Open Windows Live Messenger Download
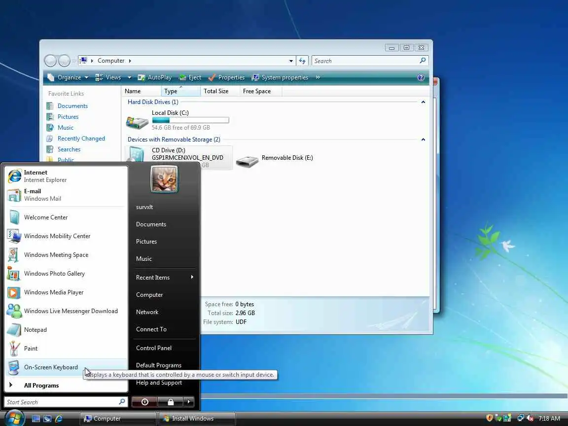The image size is (568, 426). tap(66, 311)
